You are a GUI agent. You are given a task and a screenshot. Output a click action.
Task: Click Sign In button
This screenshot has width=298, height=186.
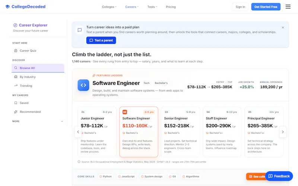pos(240,7)
